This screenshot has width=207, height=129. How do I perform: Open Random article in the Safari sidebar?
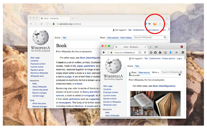coord(37,70)
